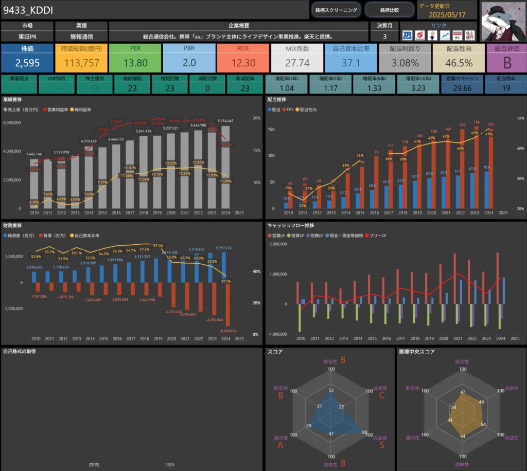Click the データ更新日 2025/05/17 box
This screenshot has height=471, width=527.
click(447, 10)
